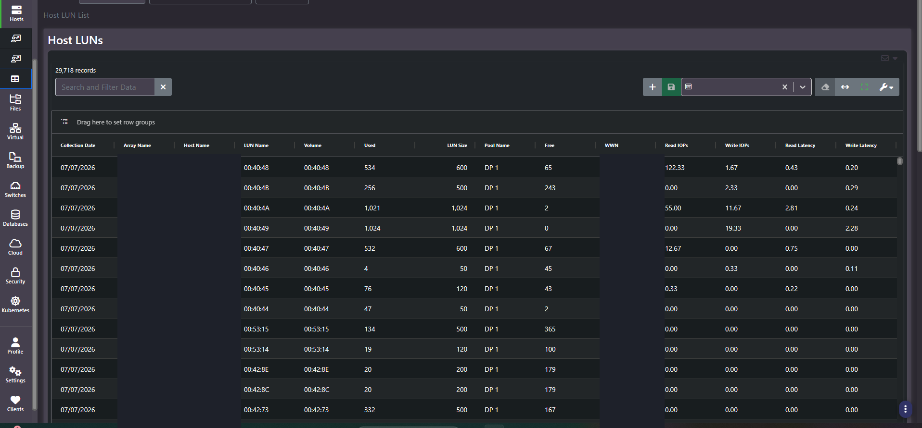
Task: Open the Switches sidebar section
Action: pyautogui.click(x=15, y=189)
